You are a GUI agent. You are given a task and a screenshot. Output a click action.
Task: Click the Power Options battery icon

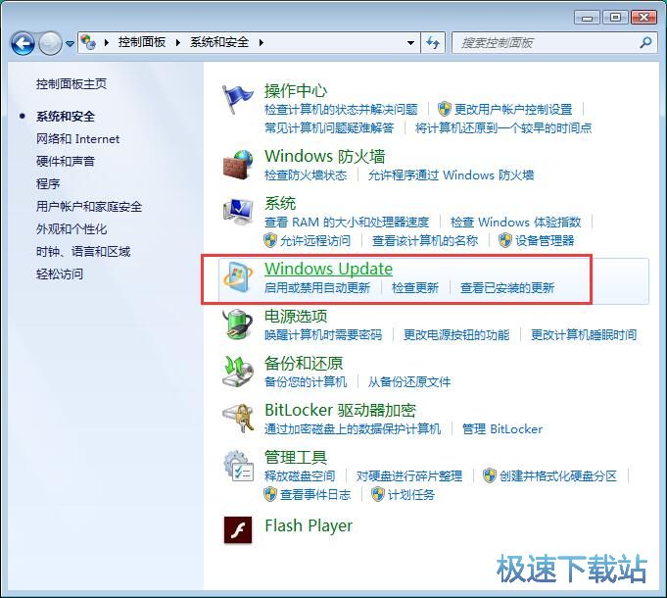(x=238, y=324)
